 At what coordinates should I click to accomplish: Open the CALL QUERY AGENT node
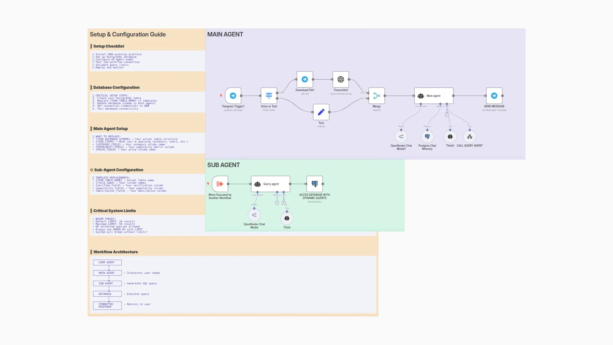[x=470, y=137]
